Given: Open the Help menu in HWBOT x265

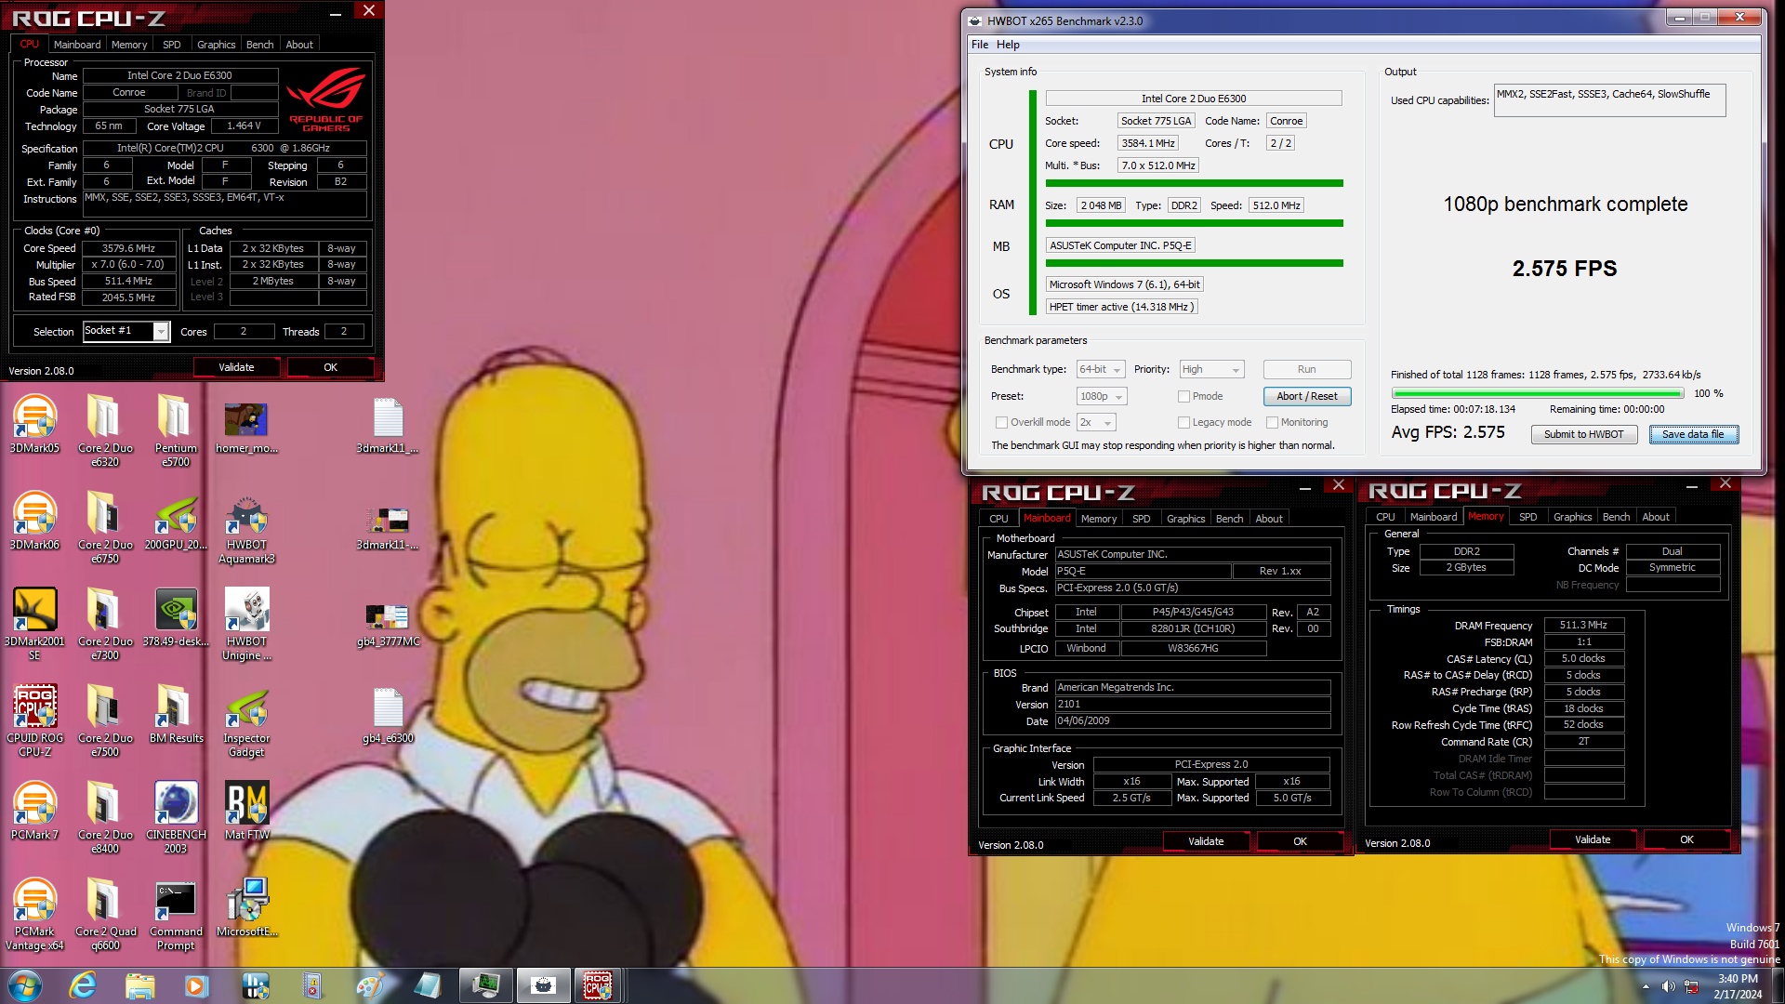Looking at the screenshot, I should [x=1008, y=45].
